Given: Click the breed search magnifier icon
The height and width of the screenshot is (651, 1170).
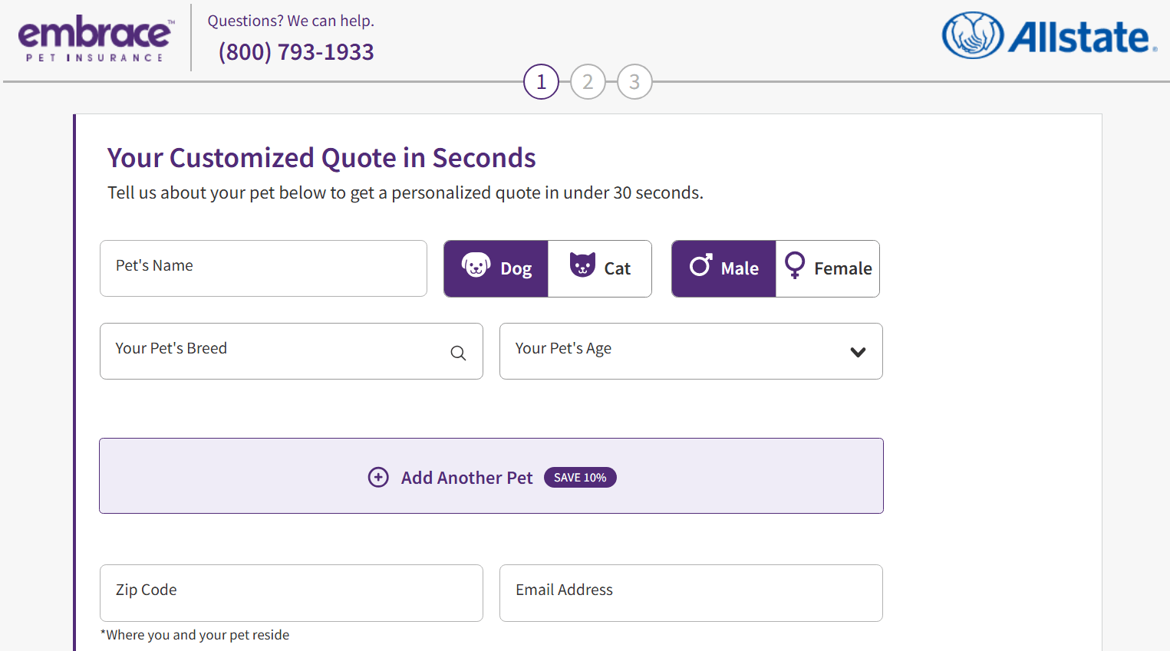Looking at the screenshot, I should [x=458, y=353].
